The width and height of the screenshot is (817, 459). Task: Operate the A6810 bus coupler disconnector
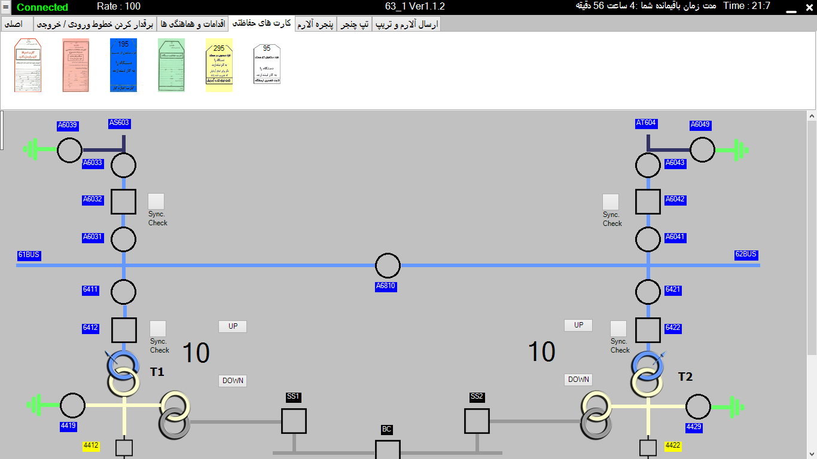coord(388,265)
